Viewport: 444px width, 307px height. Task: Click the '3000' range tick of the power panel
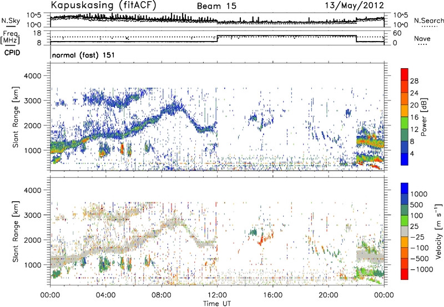click(x=33, y=101)
